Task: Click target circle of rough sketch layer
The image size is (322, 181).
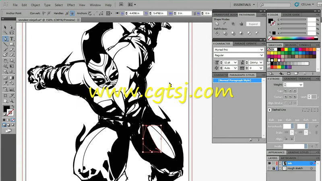Action: pos(311,168)
